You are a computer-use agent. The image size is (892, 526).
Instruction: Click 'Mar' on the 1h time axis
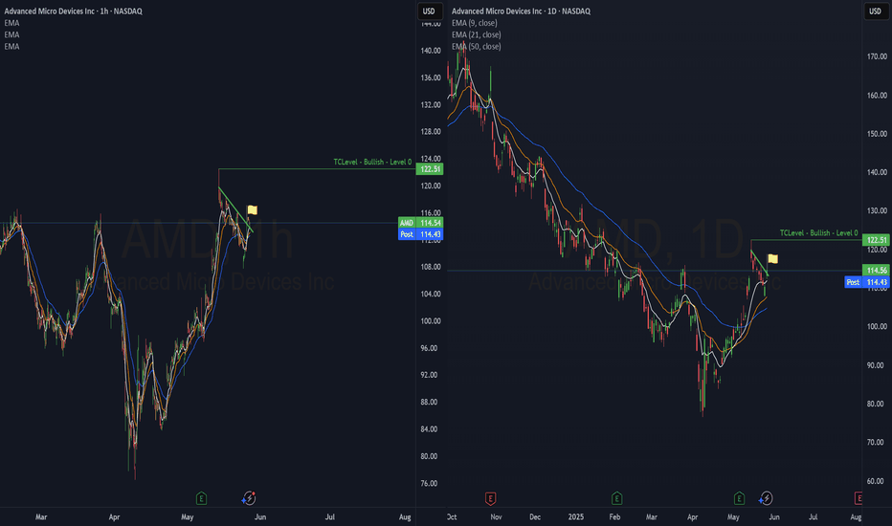[41, 516]
